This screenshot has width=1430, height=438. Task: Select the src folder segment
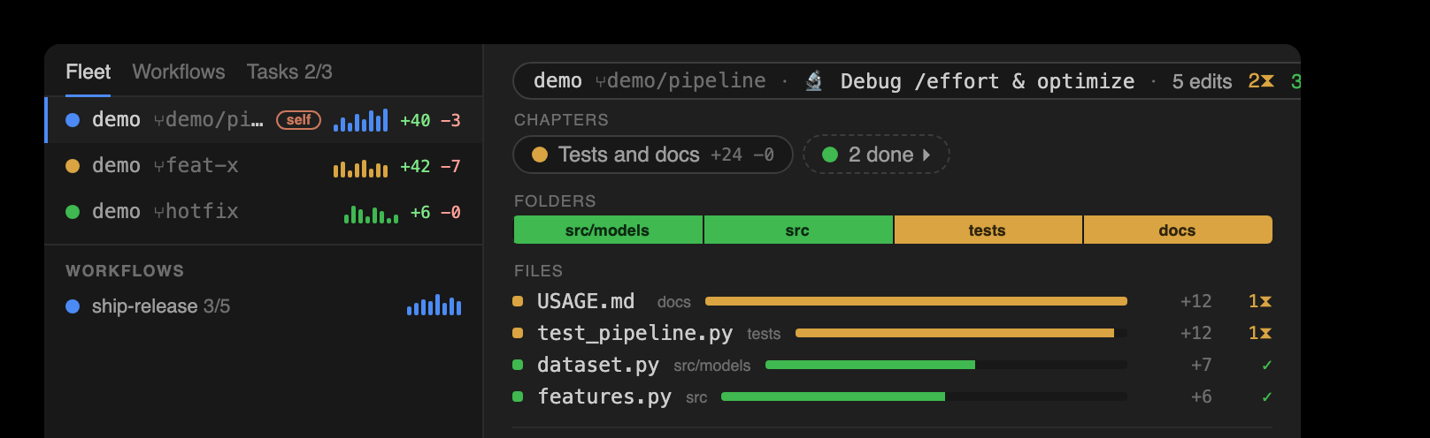pyautogui.click(x=798, y=230)
